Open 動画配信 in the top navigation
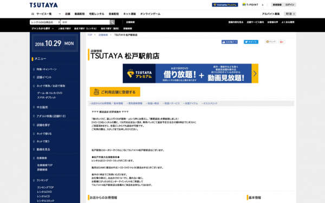This screenshot has height=203, width=325. 80,14
